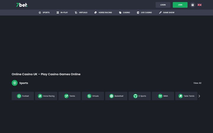Screen dimensions: 213x133
Task: Open the SPORTS menu item
Action: (44, 12)
